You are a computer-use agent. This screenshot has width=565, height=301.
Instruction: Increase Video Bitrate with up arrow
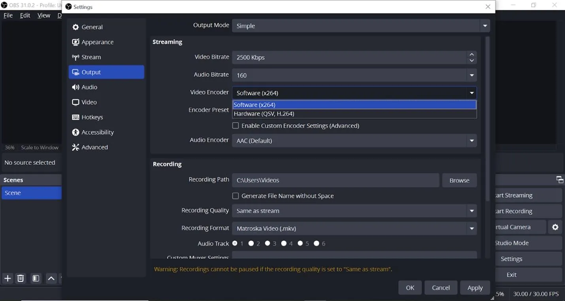point(471,54)
